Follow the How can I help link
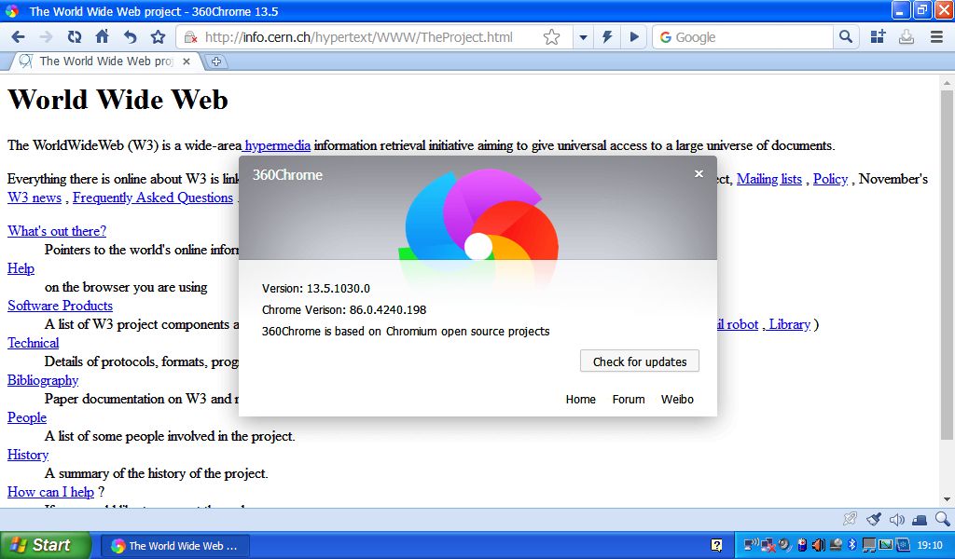The width and height of the screenshot is (955, 559). coord(50,492)
